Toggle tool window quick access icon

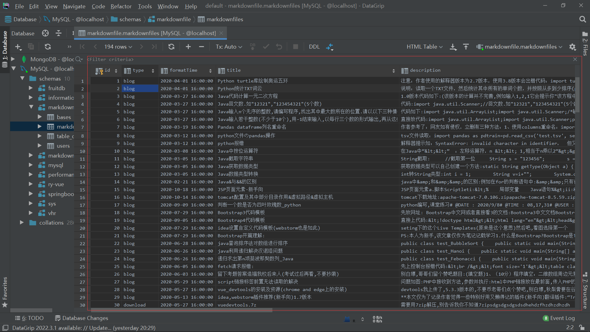pos(5,328)
